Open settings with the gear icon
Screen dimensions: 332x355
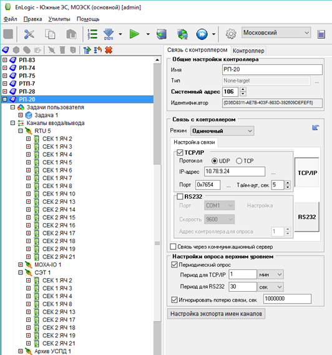(x=231, y=34)
